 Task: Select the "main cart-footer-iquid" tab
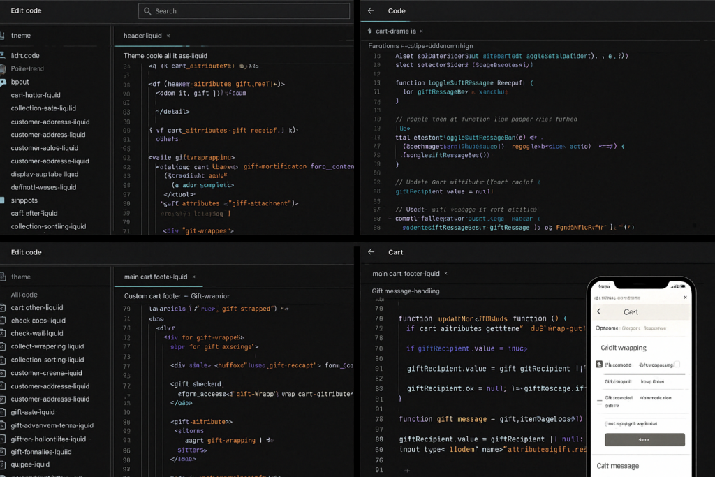(406, 274)
